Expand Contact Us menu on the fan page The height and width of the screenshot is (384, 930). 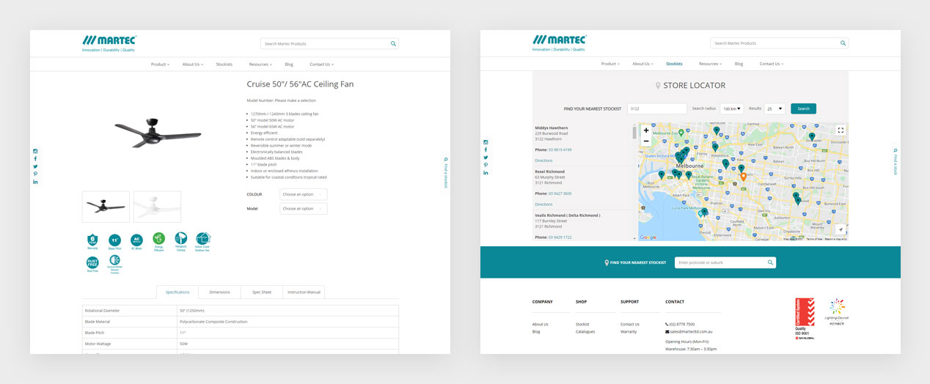(x=321, y=64)
